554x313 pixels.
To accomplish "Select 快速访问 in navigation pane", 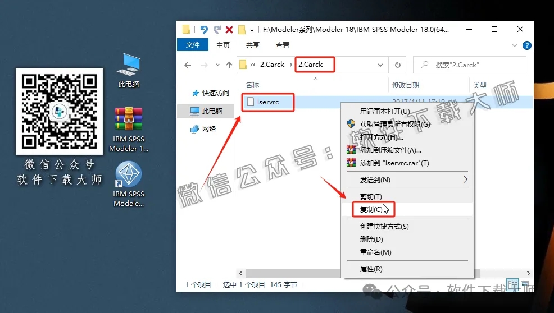I will click(210, 93).
